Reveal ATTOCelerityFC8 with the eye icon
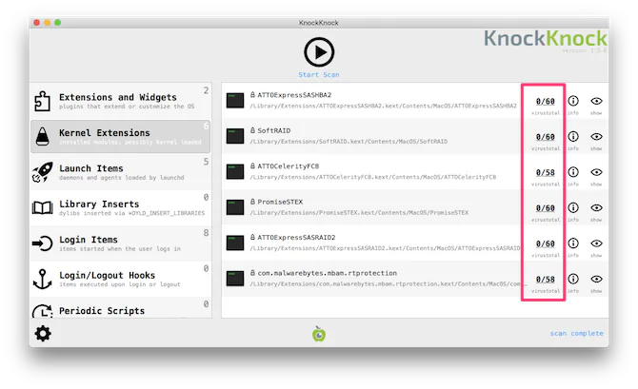 tap(596, 172)
